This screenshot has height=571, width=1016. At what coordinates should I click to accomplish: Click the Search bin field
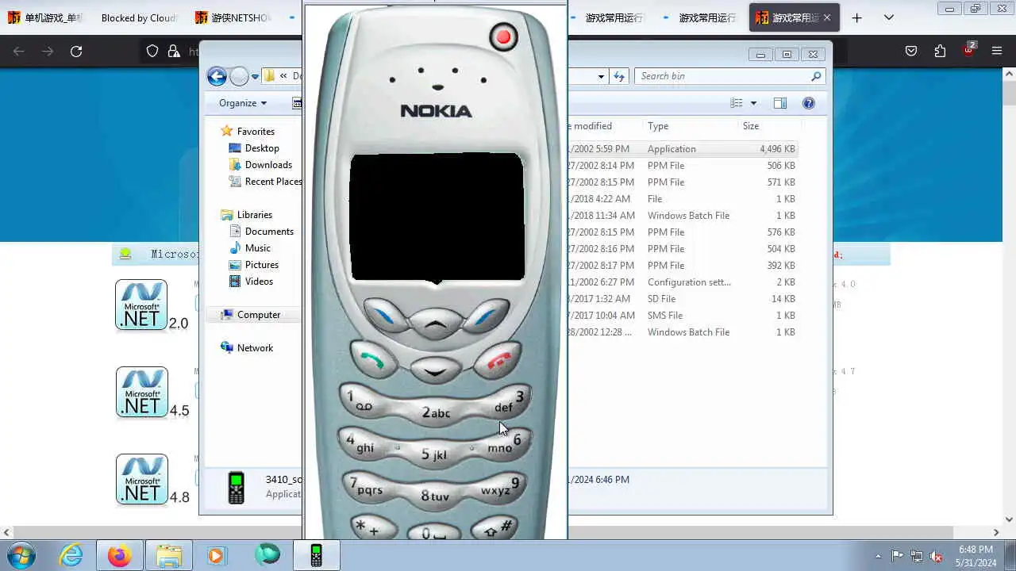pos(729,76)
